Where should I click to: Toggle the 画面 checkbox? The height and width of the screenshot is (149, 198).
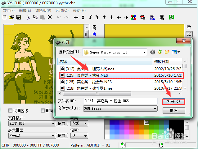tap(43, 111)
